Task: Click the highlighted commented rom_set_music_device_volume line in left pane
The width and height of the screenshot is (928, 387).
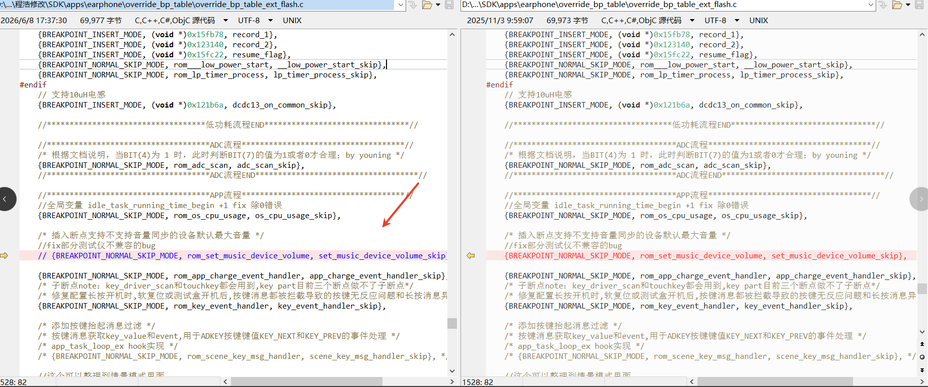Action: (233, 256)
